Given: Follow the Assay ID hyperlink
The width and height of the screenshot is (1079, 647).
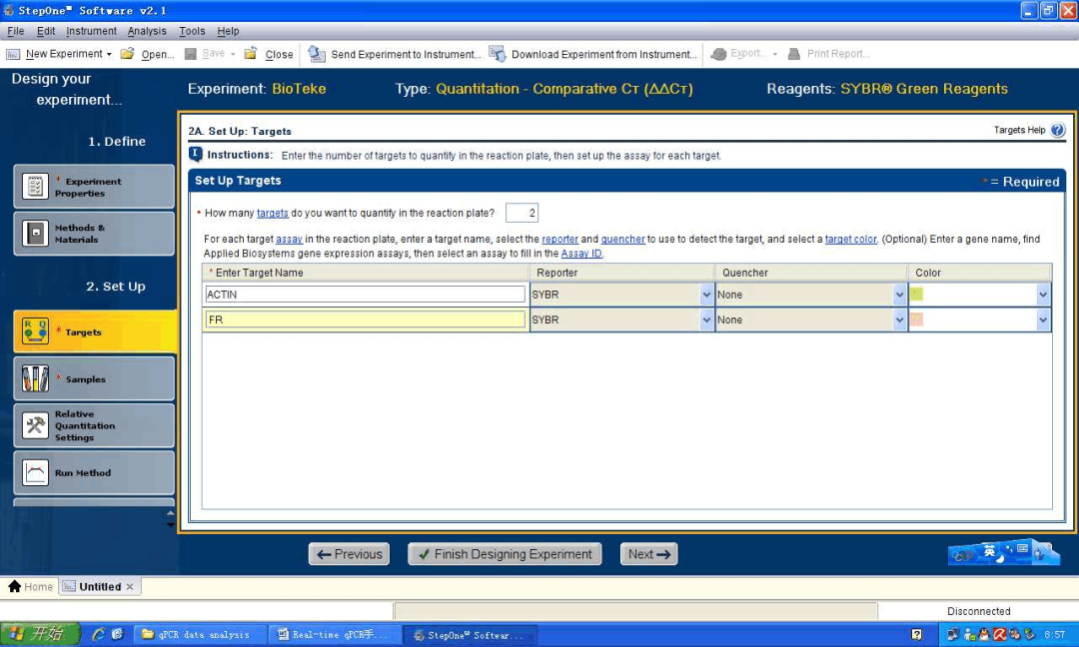Looking at the screenshot, I should click(581, 254).
